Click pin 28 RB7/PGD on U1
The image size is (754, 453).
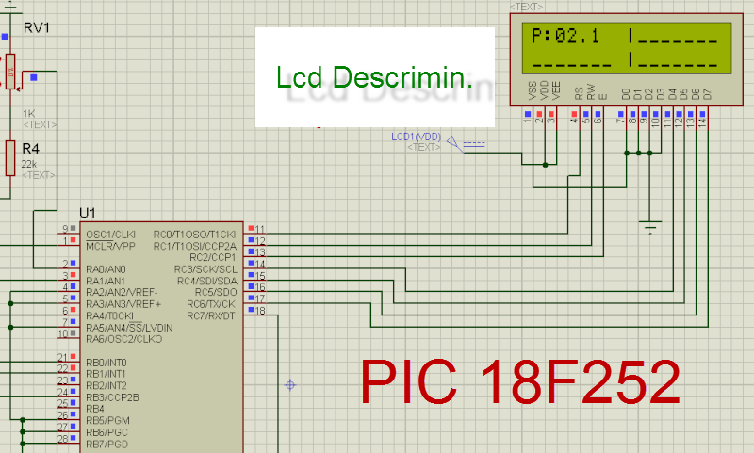click(x=68, y=439)
